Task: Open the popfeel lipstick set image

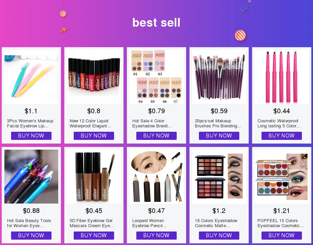Action: (x=94, y=77)
